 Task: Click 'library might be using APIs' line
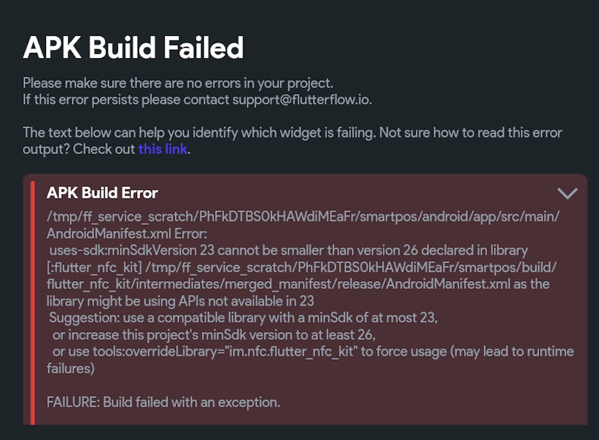180,301
